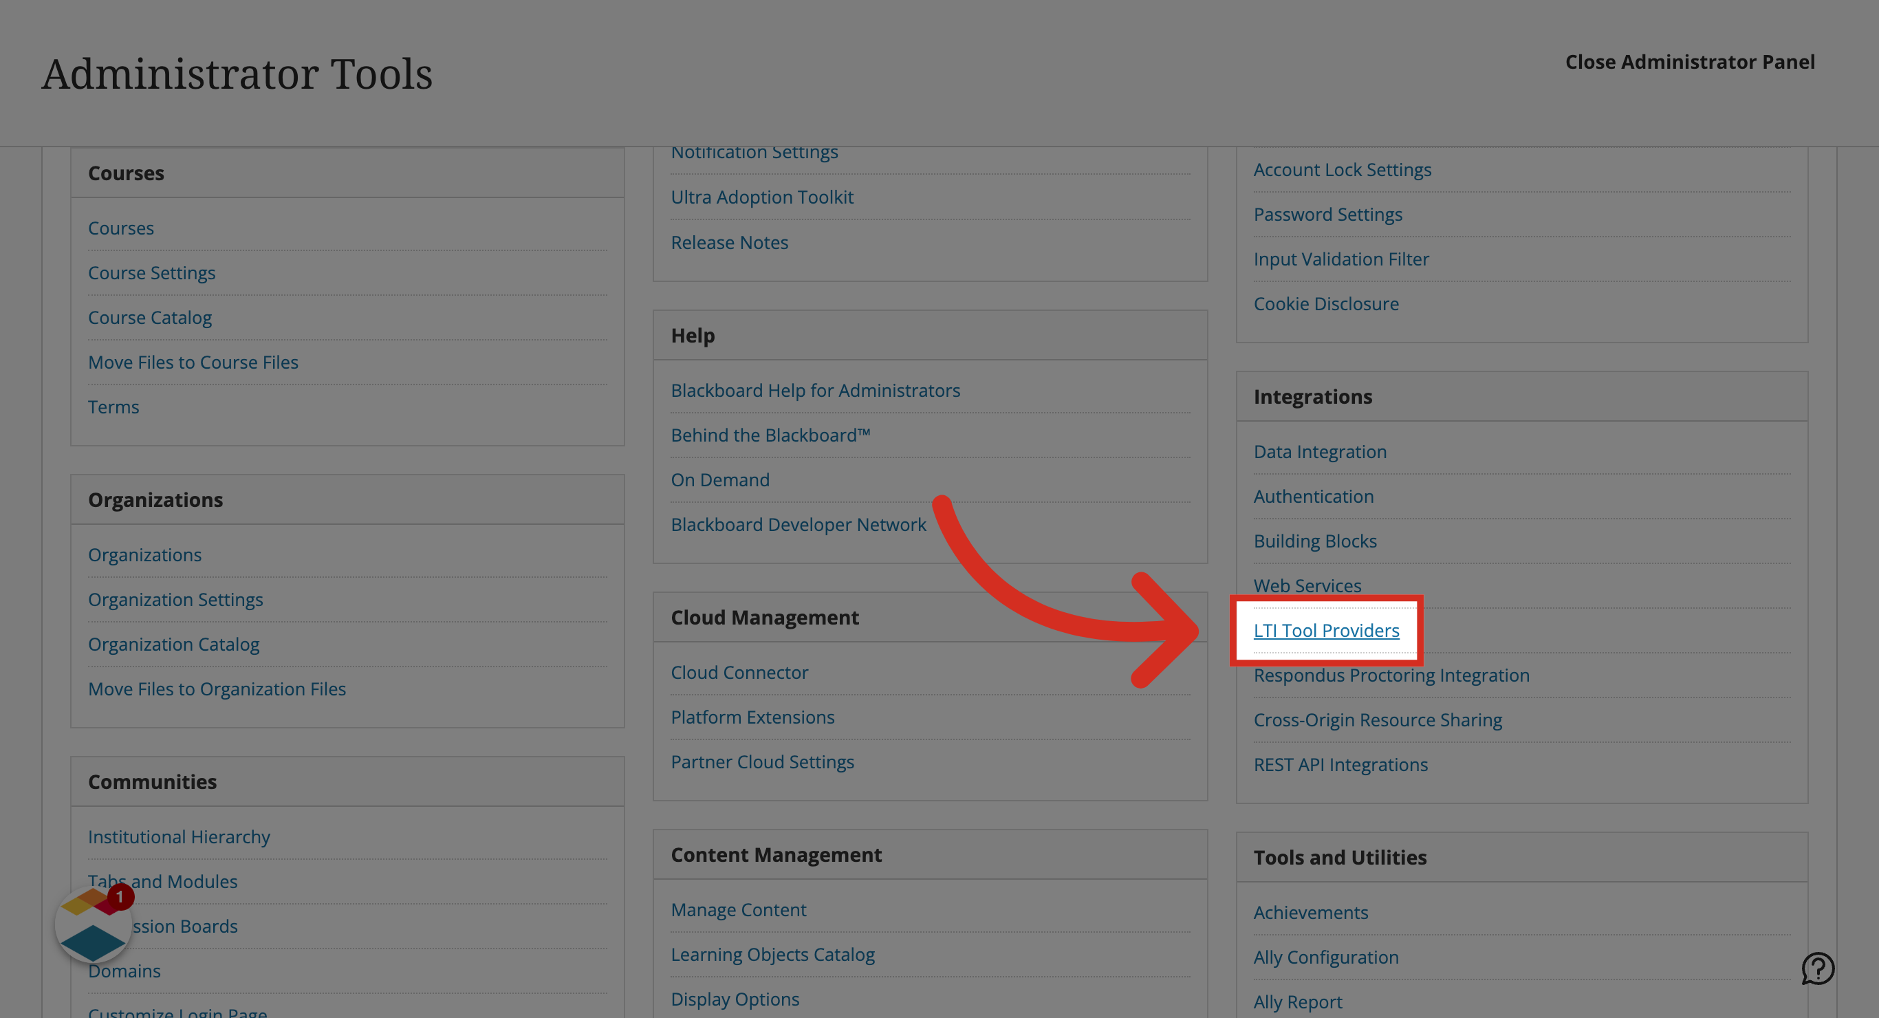
Task: Open Cloud Connector
Action: [x=739, y=673]
